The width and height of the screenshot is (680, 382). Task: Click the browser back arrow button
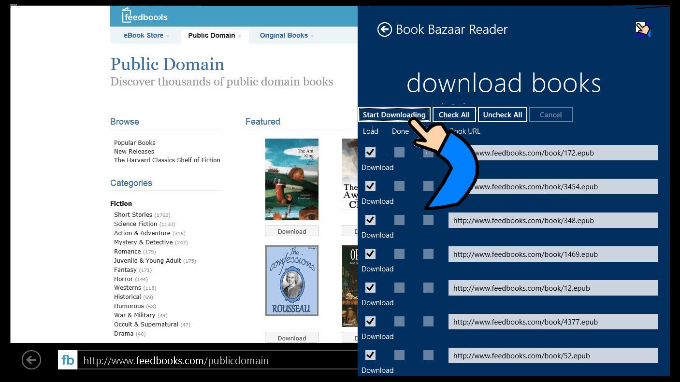click(31, 360)
